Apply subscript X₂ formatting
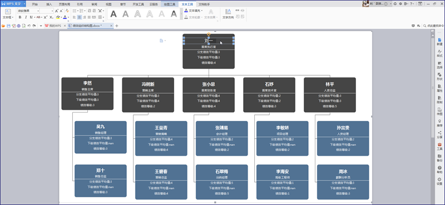 tap(51, 17)
